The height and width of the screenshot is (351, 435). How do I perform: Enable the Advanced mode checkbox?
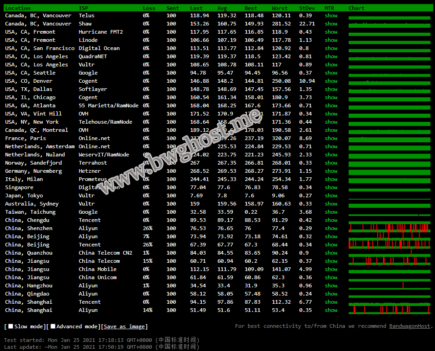click(53, 326)
